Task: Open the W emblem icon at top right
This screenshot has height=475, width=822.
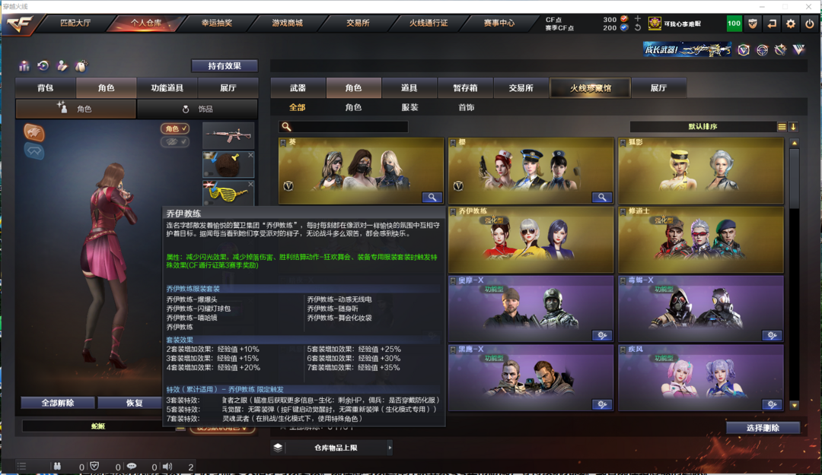Action: tap(799, 49)
